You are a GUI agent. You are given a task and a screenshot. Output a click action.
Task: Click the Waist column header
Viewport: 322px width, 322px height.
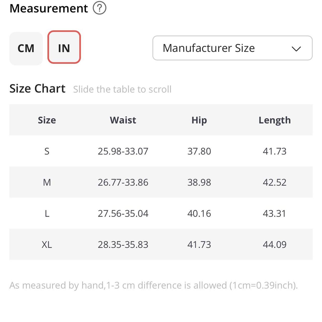(x=123, y=120)
